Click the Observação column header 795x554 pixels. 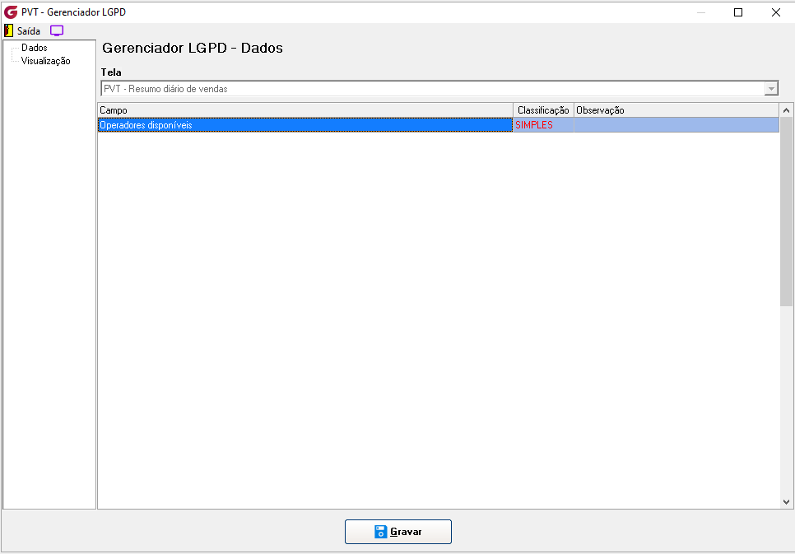coord(676,110)
